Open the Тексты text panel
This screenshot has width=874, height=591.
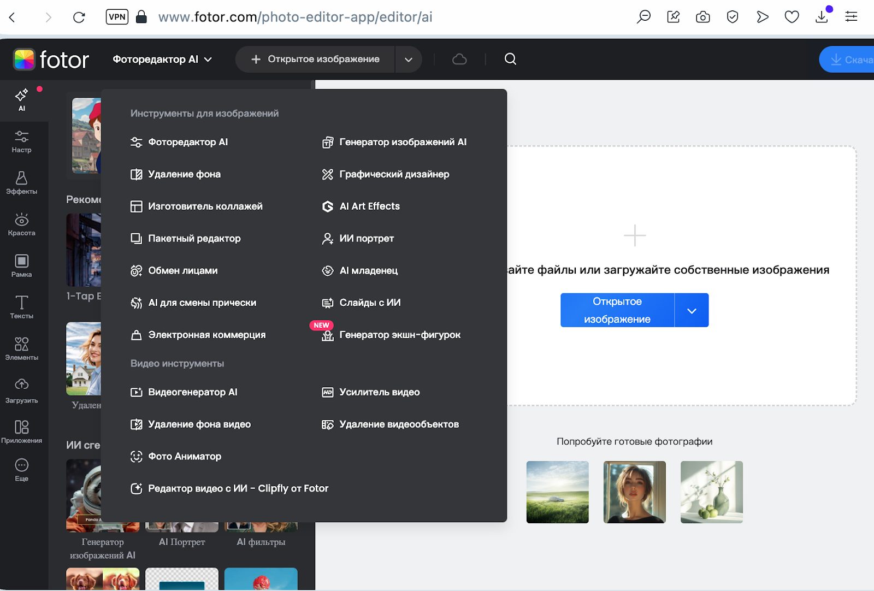21,308
